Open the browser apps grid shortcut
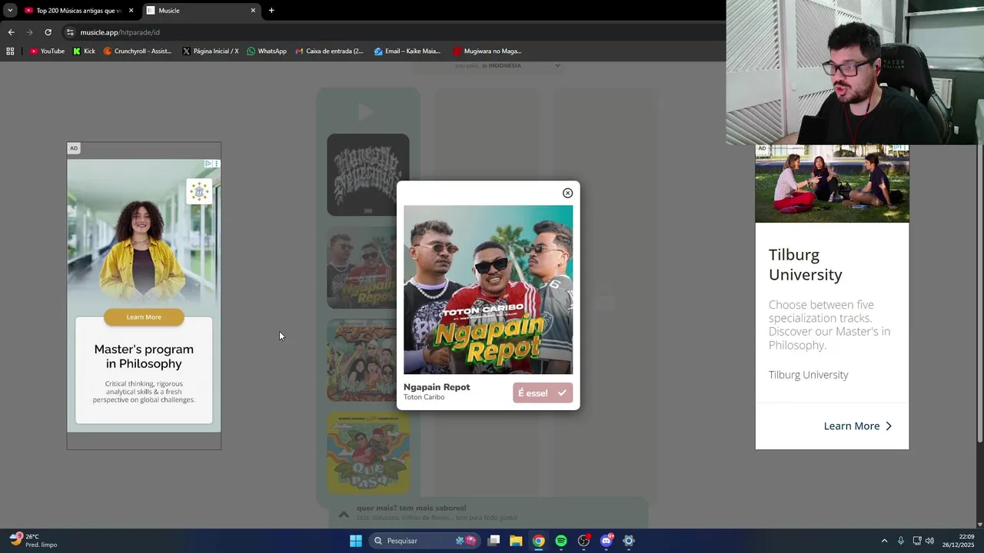The image size is (984, 553). click(x=10, y=51)
